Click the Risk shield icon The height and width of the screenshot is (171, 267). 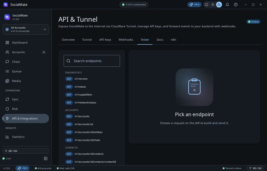[x=7, y=109]
